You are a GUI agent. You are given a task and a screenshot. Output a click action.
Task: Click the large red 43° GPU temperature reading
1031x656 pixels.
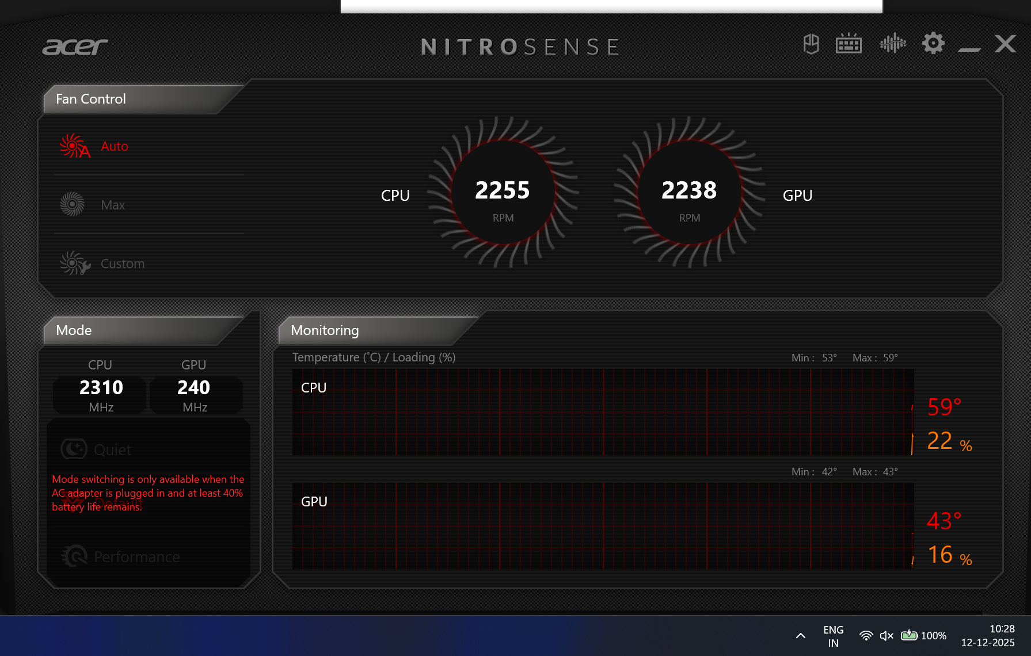pyautogui.click(x=944, y=521)
